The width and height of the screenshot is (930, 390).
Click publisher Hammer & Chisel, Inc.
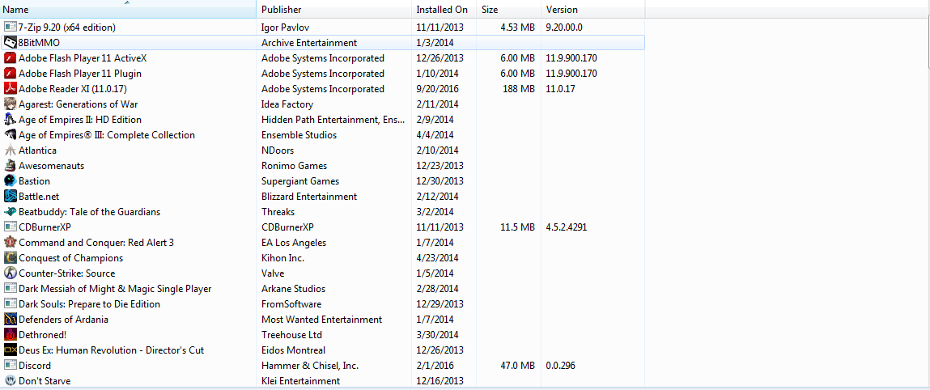(310, 366)
